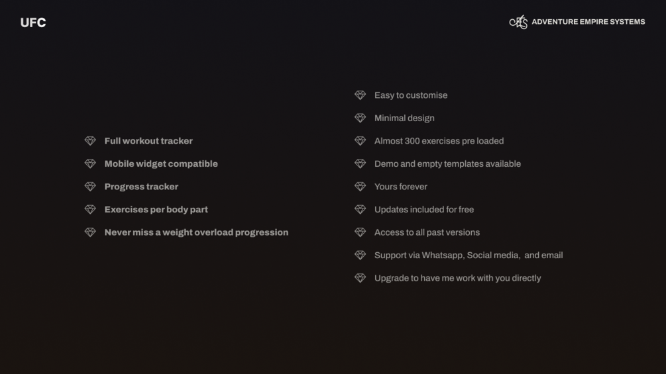Click the diamond icon beside Access to all past versions
Screen dimensions: 666x374
point(360,232)
